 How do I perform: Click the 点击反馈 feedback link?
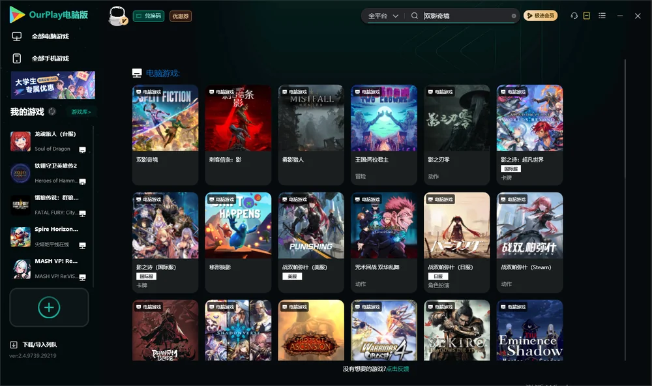(398, 369)
